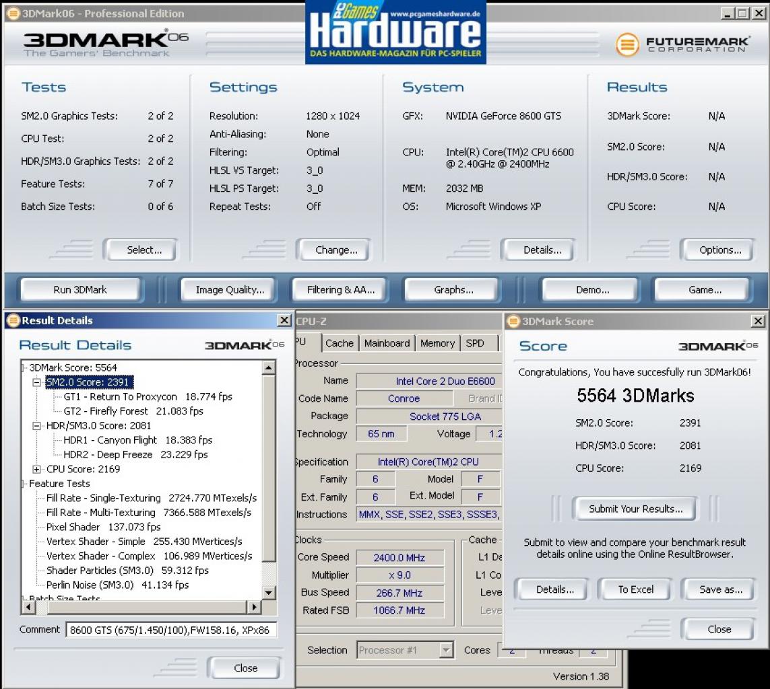Click Close in the 3DMark Score window
The image size is (770, 689).
(x=718, y=629)
